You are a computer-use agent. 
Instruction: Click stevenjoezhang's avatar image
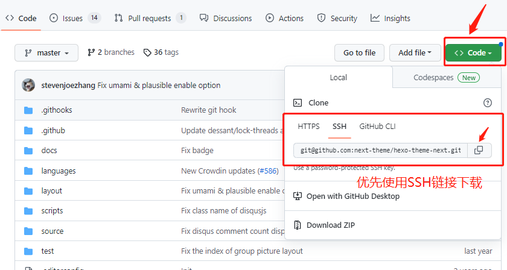(x=28, y=85)
